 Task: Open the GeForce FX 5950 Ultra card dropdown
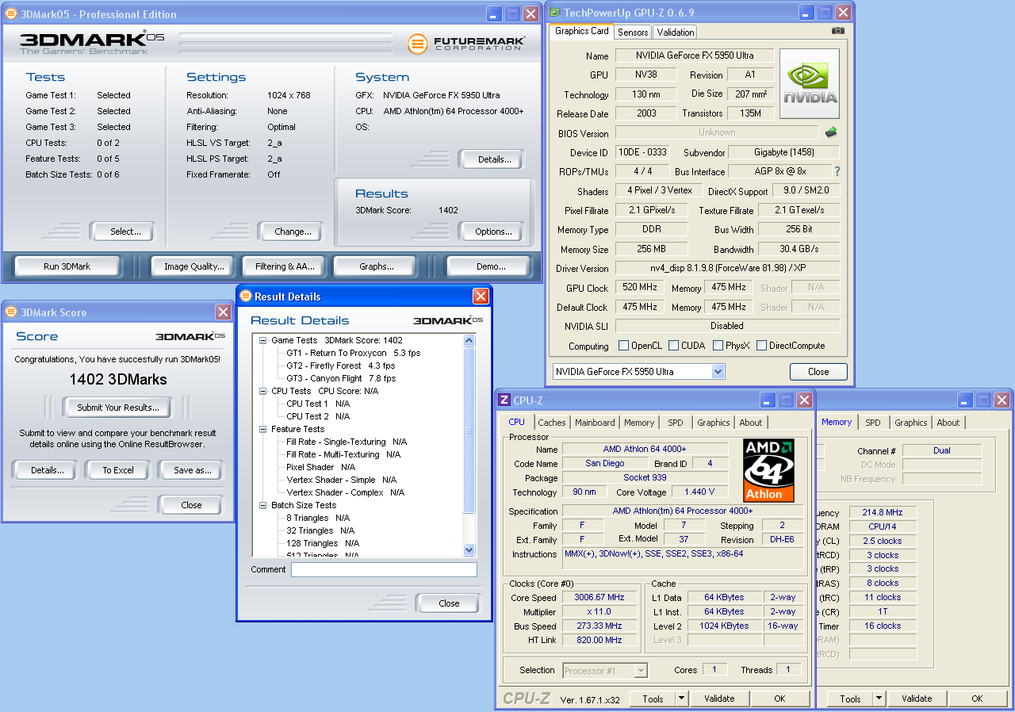tap(718, 372)
